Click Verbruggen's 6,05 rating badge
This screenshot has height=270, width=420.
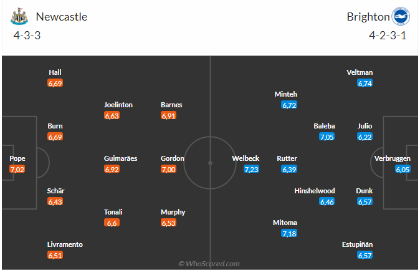[403, 169]
